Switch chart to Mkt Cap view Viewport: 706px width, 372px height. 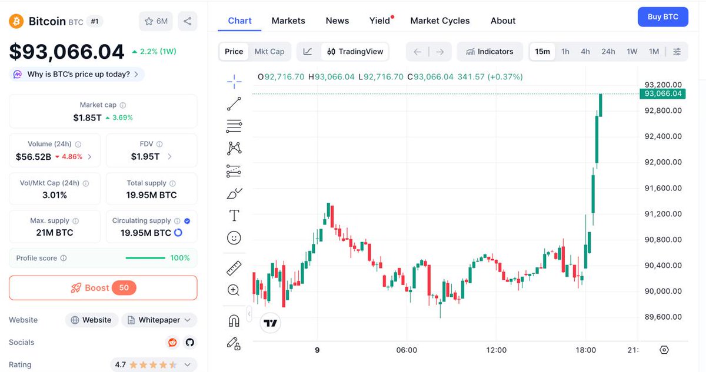pyautogui.click(x=269, y=52)
